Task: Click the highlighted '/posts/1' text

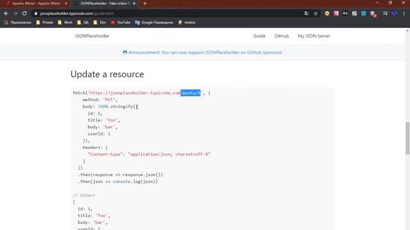Action: pyautogui.click(x=190, y=93)
